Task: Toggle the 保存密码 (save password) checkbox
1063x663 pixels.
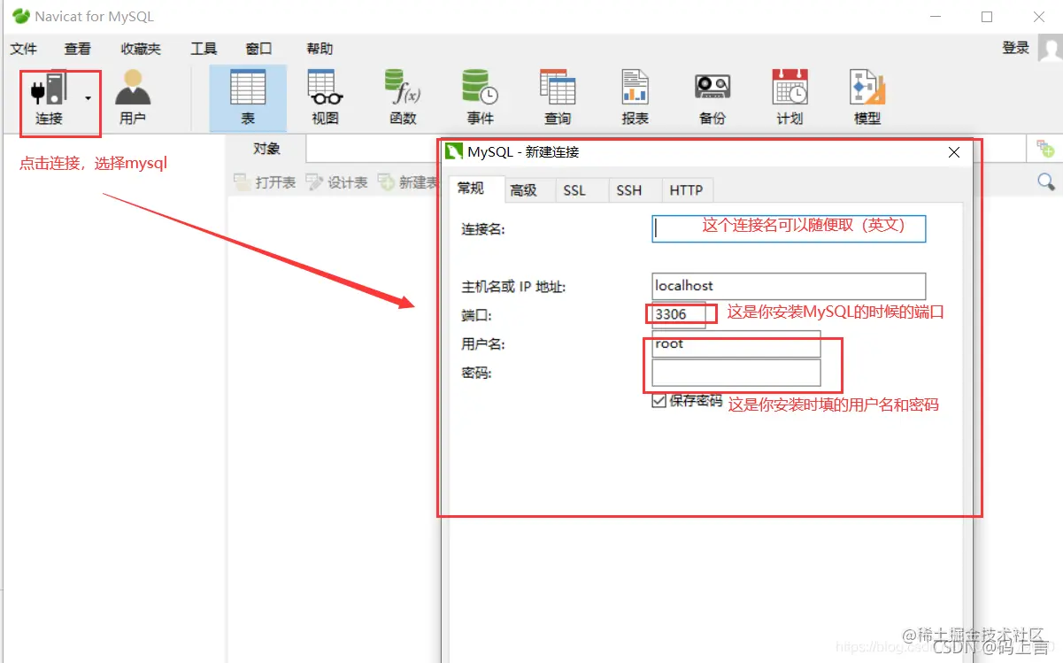Action: pyautogui.click(x=659, y=400)
